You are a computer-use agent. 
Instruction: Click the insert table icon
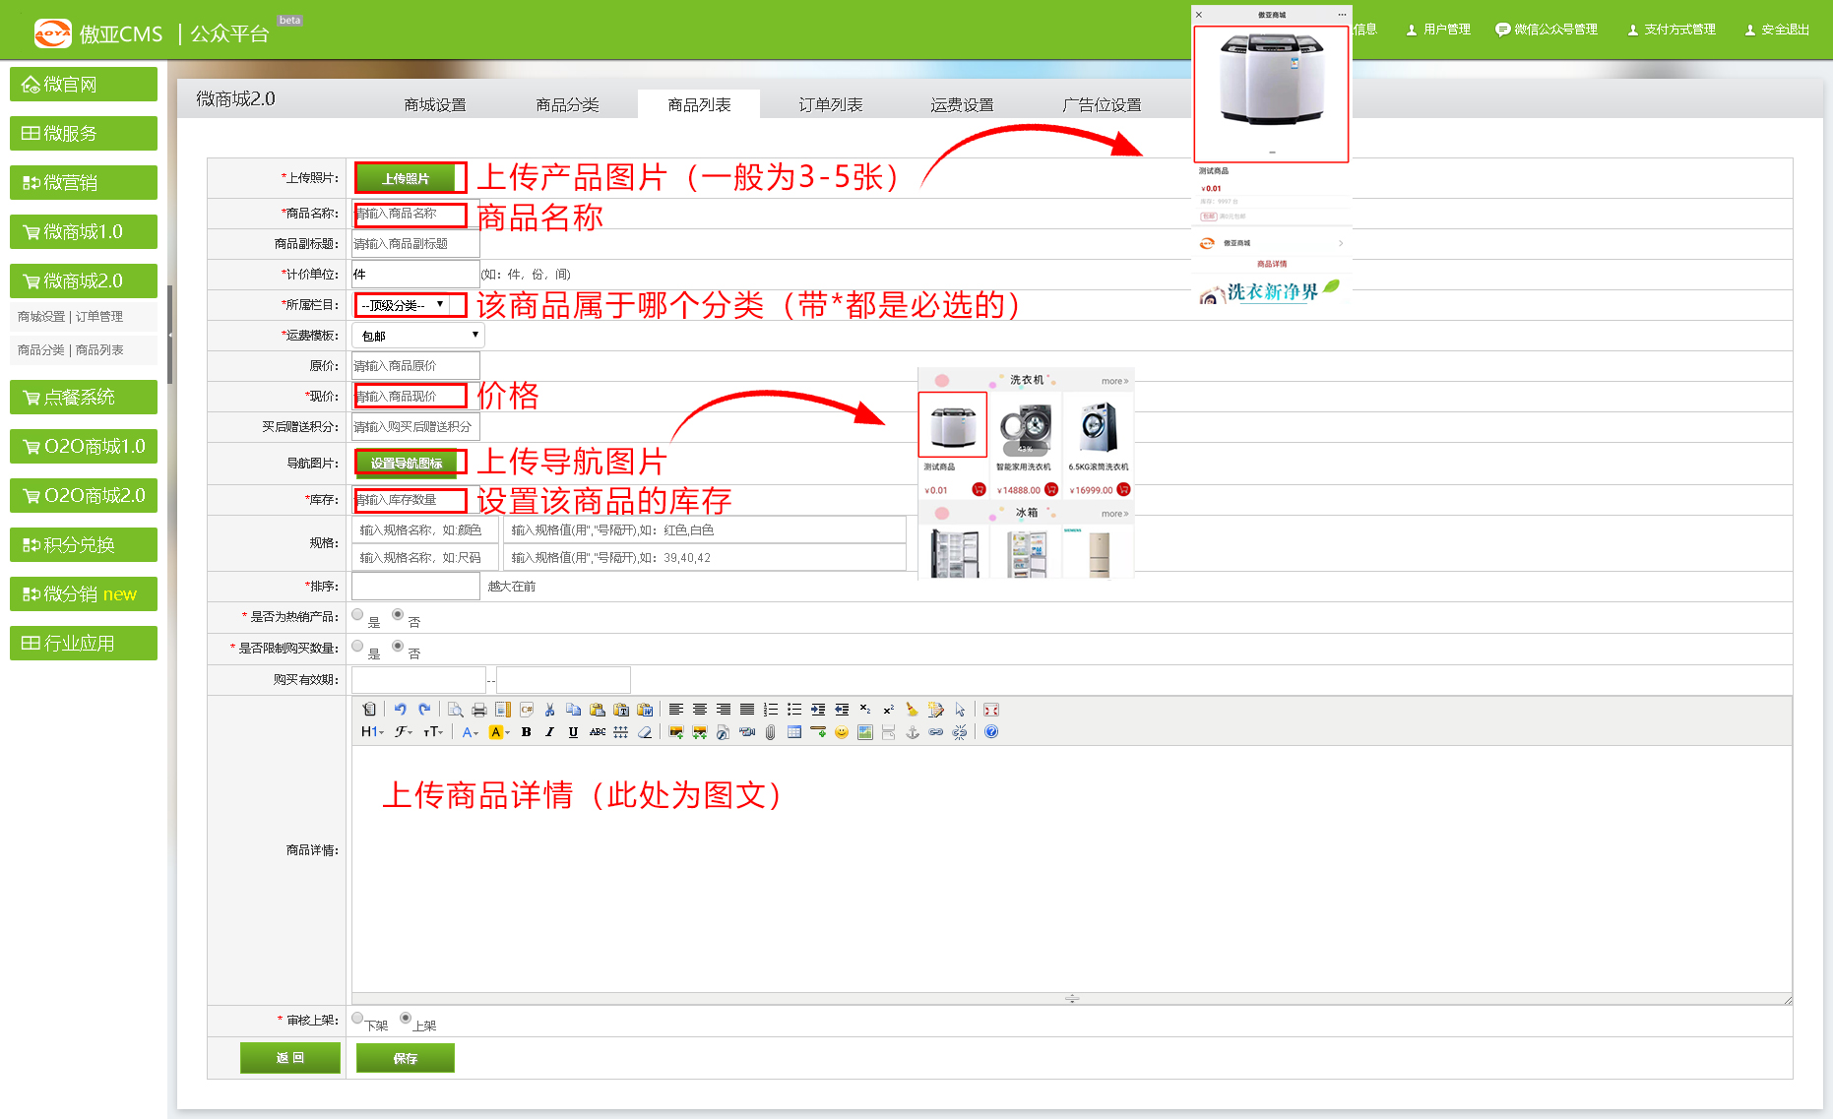coord(794,732)
